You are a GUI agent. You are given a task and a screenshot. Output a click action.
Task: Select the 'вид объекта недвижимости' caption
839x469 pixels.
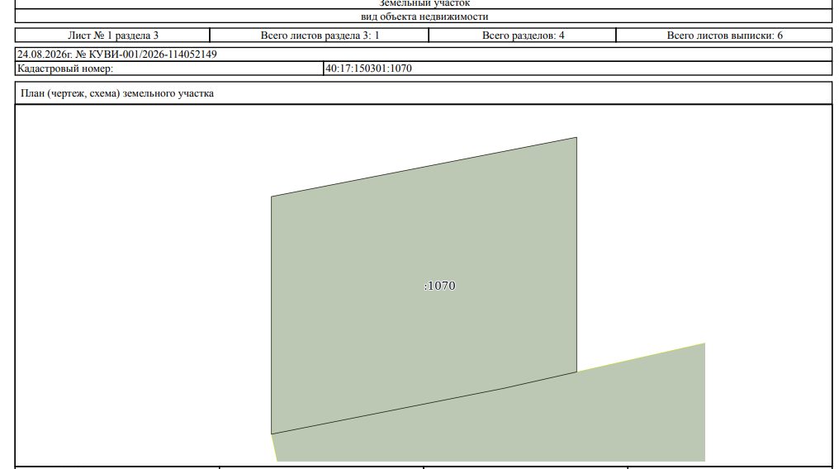pos(424,17)
